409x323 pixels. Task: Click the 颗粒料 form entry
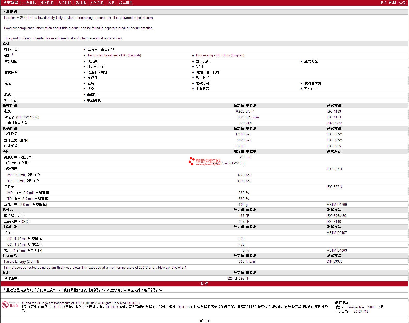[x=92, y=94]
